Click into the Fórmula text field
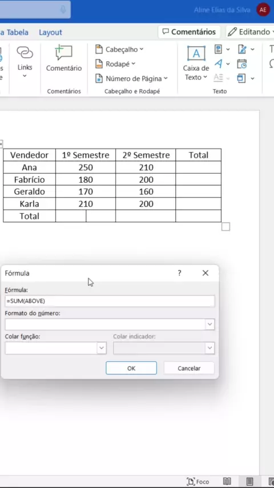Viewport: 274px width, 488px height. point(110,301)
